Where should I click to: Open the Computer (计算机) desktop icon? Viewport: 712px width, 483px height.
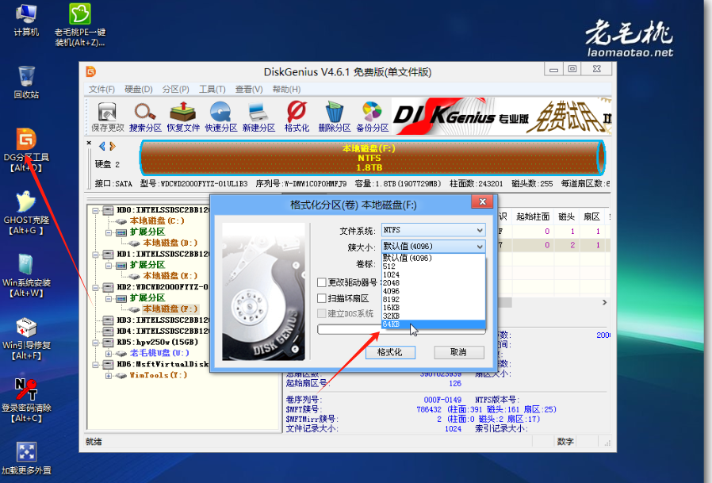pyautogui.click(x=26, y=21)
